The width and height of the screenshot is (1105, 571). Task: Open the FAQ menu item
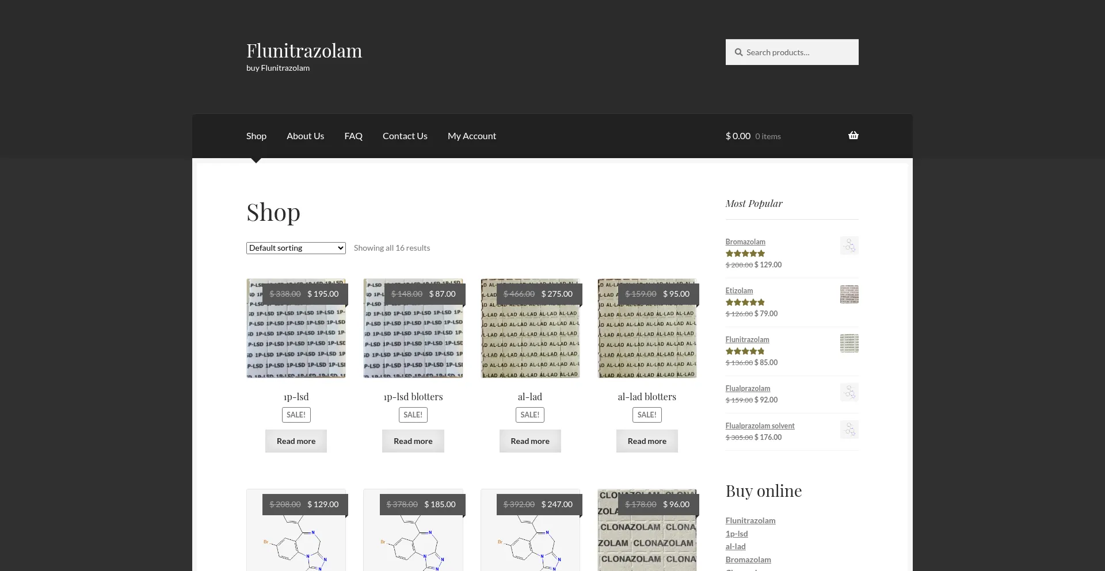[x=353, y=136]
